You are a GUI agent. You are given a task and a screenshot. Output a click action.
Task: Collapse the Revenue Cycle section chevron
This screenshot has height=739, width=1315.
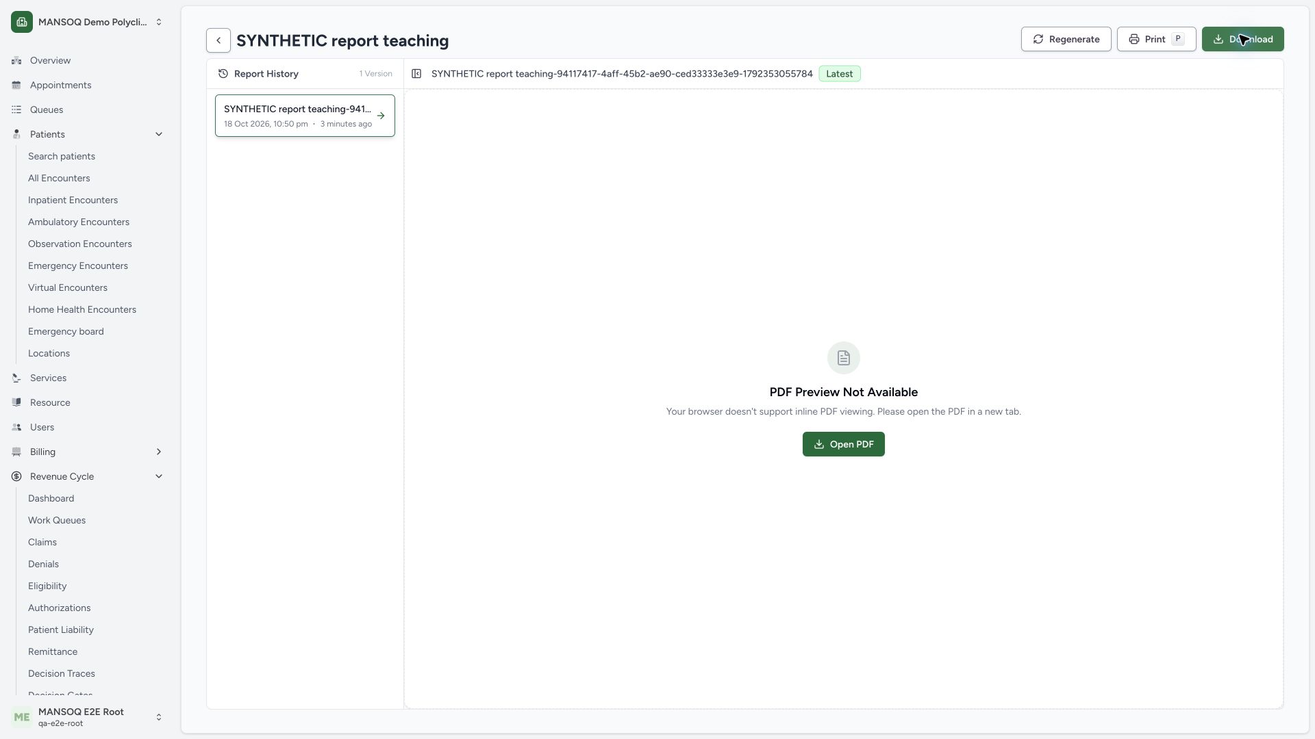point(159,476)
